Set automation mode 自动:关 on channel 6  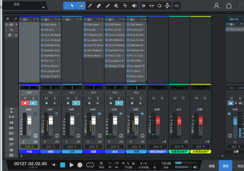tap(136, 147)
